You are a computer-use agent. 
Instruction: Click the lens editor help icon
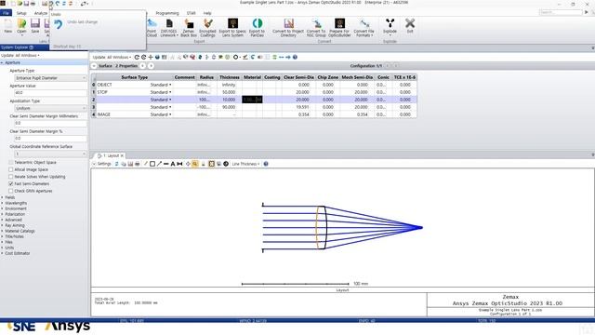(295, 57)
